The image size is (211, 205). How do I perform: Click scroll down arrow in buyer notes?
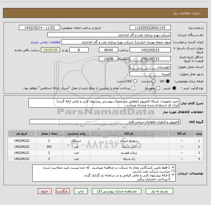[173, 174]
